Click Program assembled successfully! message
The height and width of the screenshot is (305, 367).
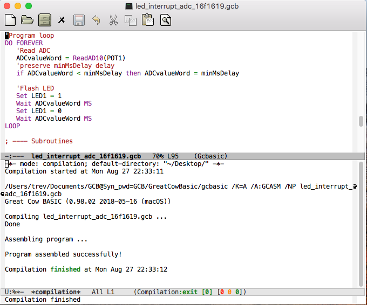(x=63, y=254)
